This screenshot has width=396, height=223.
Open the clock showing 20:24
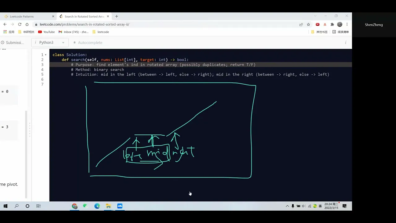(331, 206)
